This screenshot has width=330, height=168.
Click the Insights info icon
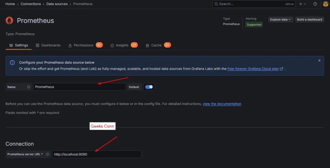tap(112, 46)
